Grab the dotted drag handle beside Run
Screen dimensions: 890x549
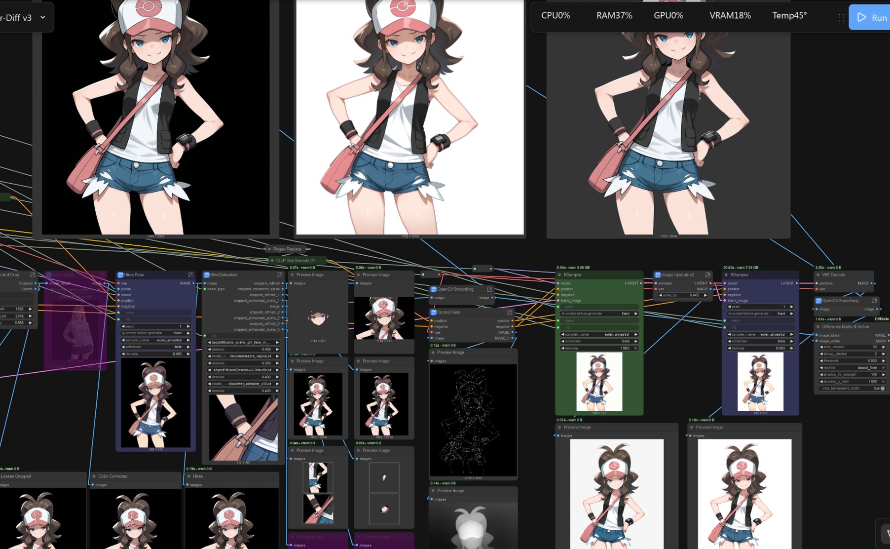pyautogui.click(x=841, y=18)
